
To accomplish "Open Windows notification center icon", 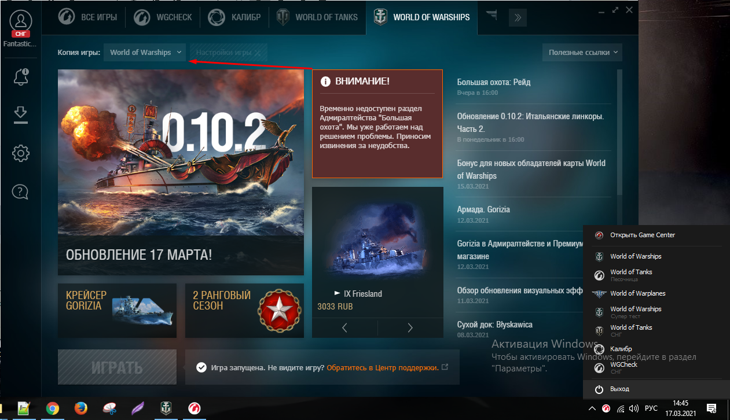I will tap(712, 408).
